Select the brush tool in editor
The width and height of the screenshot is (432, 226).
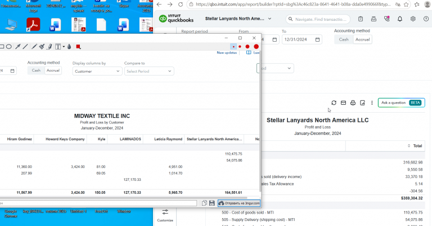click(42, 47)
